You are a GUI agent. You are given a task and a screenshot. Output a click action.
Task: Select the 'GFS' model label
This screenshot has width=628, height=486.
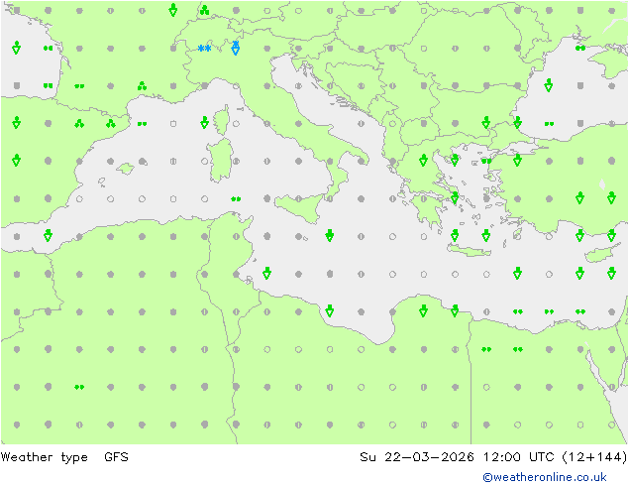pos(116,457)
